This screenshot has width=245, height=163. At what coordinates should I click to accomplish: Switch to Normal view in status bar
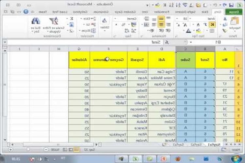[76, 150]
